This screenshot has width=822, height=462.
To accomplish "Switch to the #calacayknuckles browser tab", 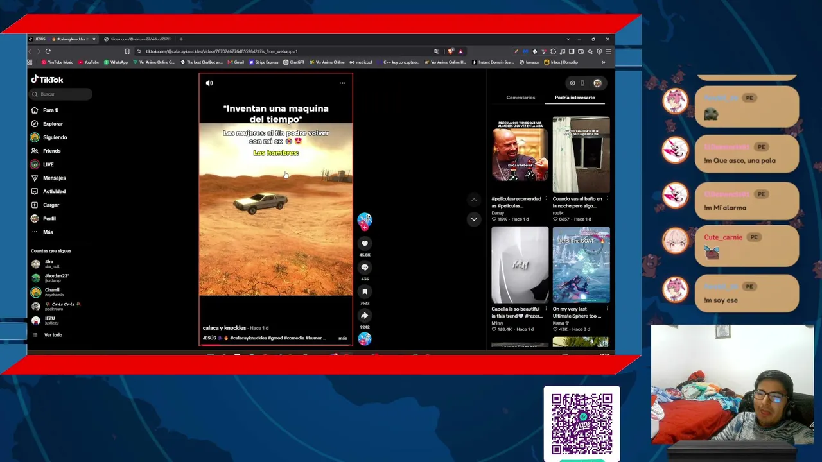I will tap(63, 39).
